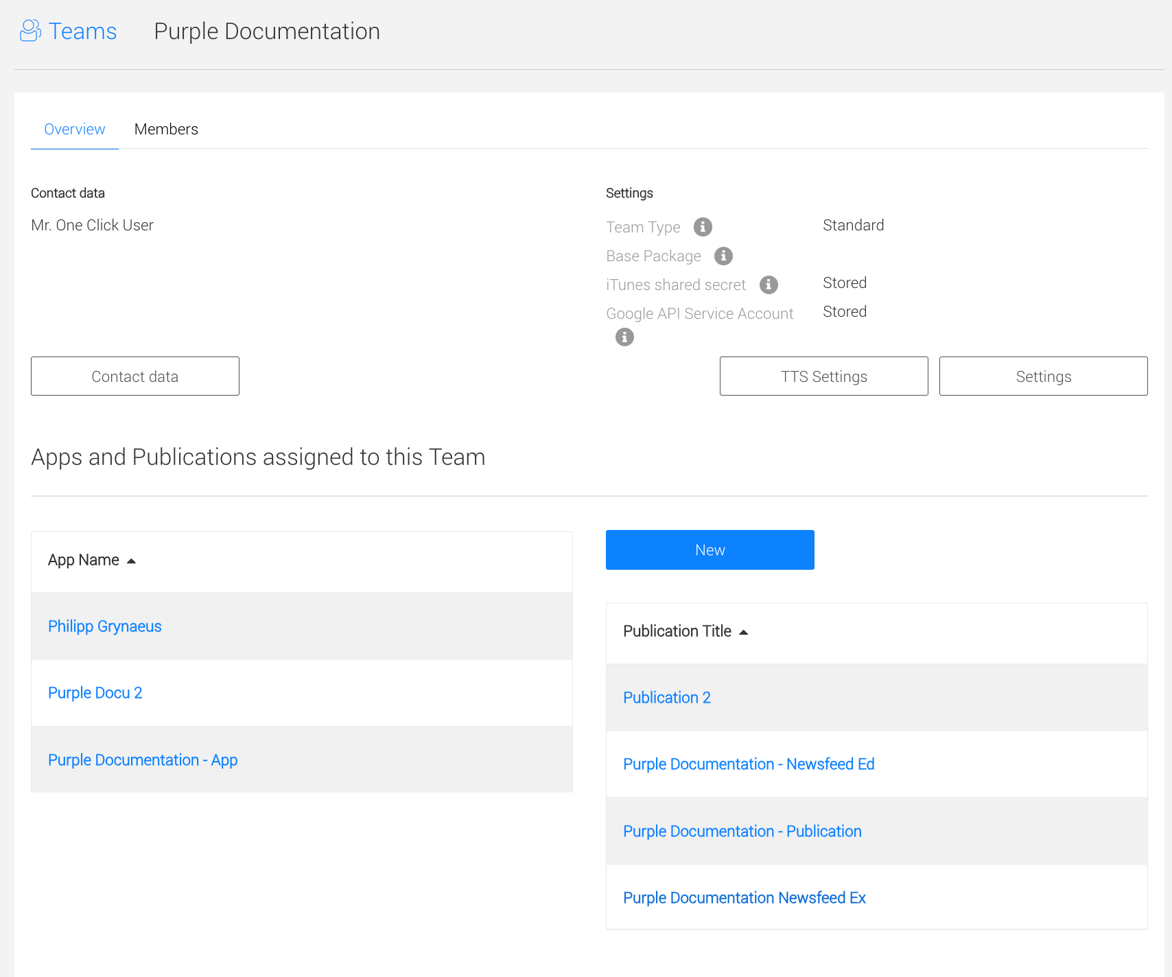This screenshot has width=1172, height=977.
Task: Click the Google API Service Account info icon
Action: coord(624,337)
